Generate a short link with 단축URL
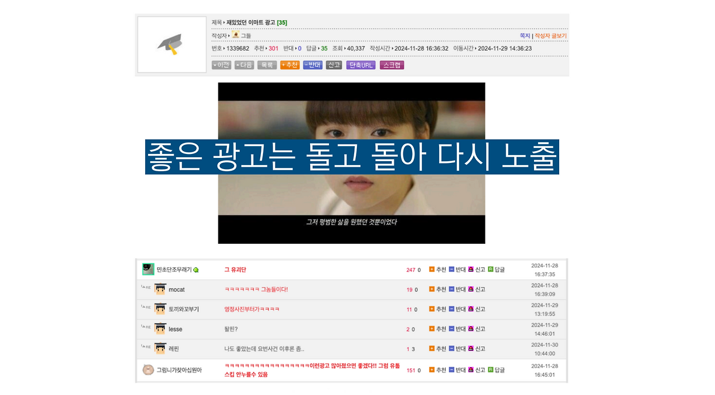 pyautogui.click(x=360, y=65)
